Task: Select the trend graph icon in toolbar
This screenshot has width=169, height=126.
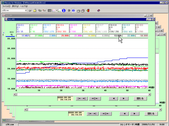Action: coord(54,11)
